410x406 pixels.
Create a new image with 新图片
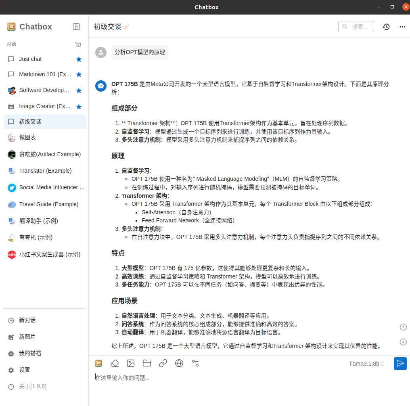45,337
